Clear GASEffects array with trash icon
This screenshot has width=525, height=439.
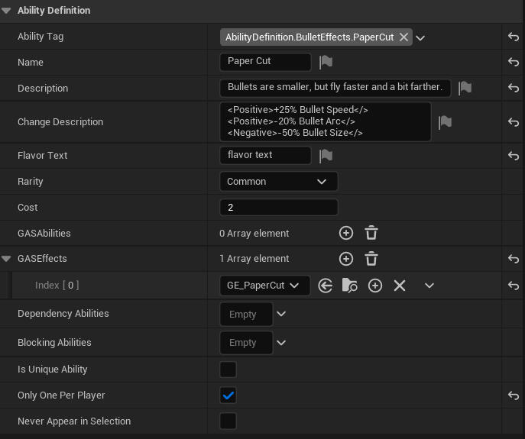(x=371, y=259)
